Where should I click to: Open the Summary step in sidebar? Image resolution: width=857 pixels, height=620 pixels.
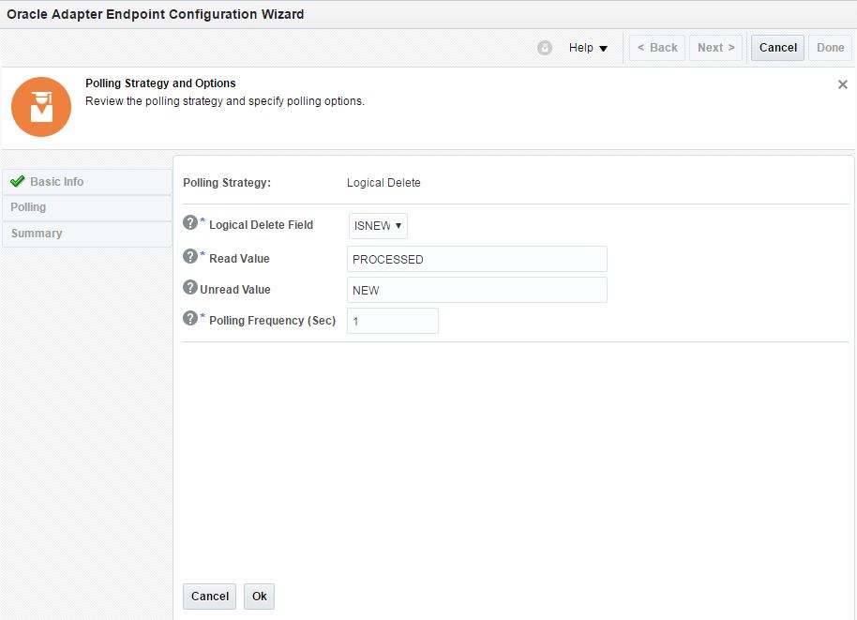pyautogui.click(x=37, y=234)
